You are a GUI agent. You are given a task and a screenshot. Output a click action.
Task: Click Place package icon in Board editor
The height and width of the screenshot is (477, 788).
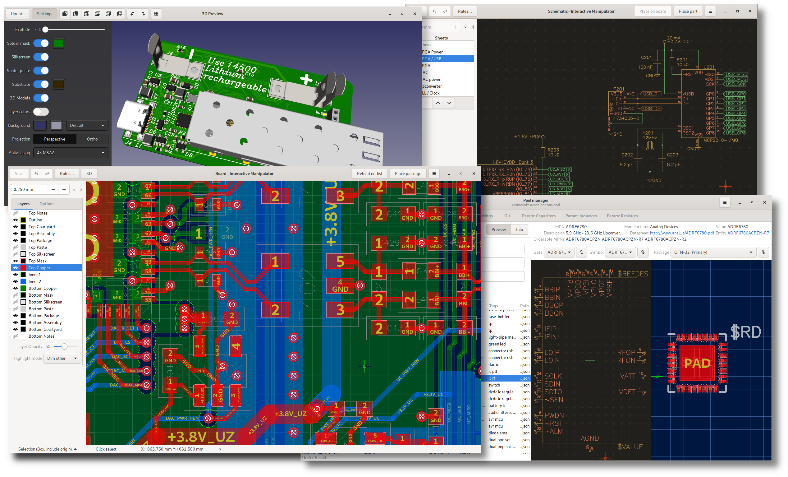(x=407, y=174)
